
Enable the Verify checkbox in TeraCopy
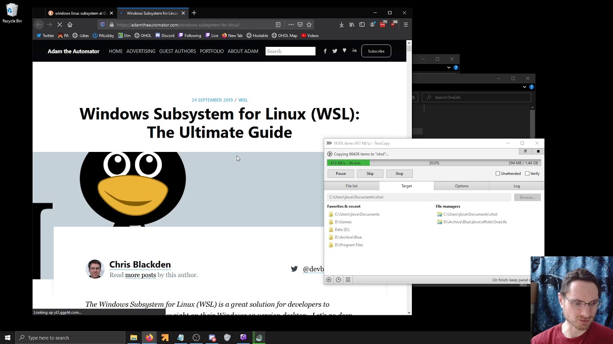click(527, 173)
